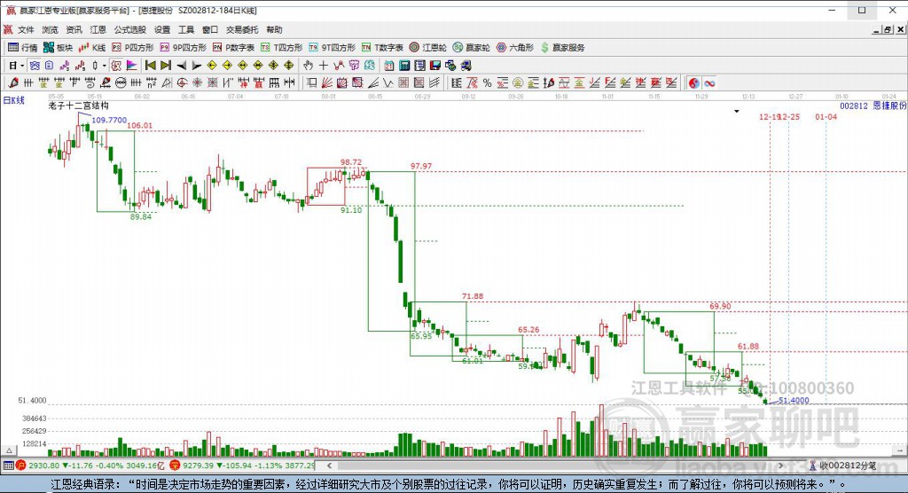This screenshot has width=908, height=493.
Task: Open the 窗口 menu
Action: tap(209, 29)
